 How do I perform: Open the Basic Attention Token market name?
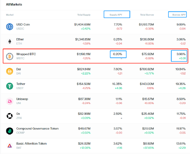click(x=32, y=144)
